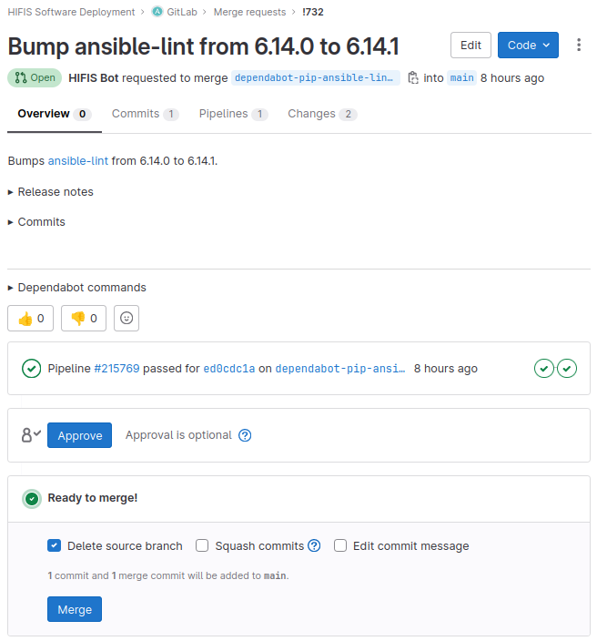The image size is (597, 641).
Task: Open commit ed0cdc1a link
Action: coord(229,369)
